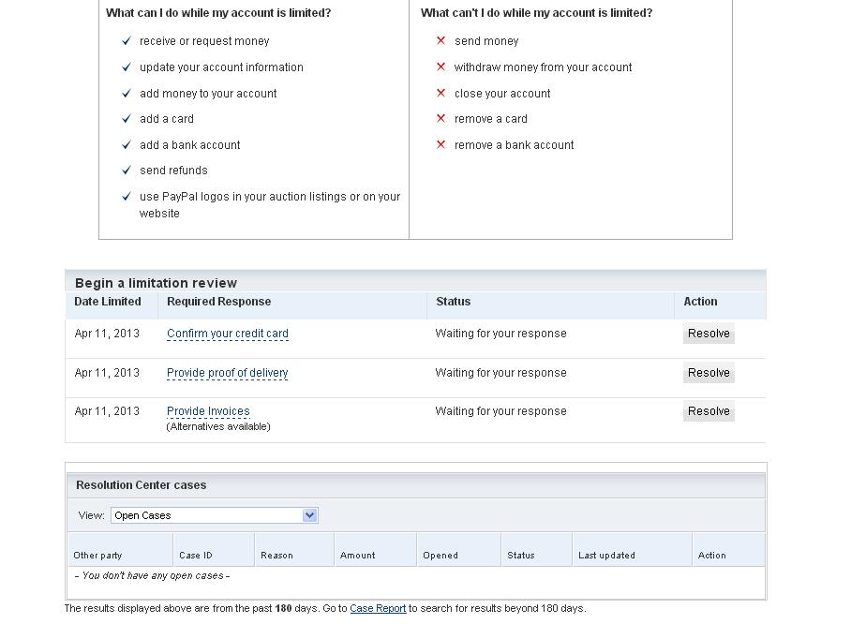
Task: Open the 'Provide proof of delivery' link
Action: coord(228,373)
